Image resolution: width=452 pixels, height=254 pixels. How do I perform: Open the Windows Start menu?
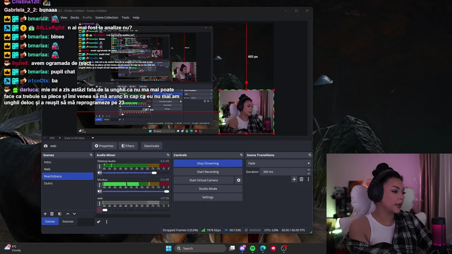[x=168, y=248]
